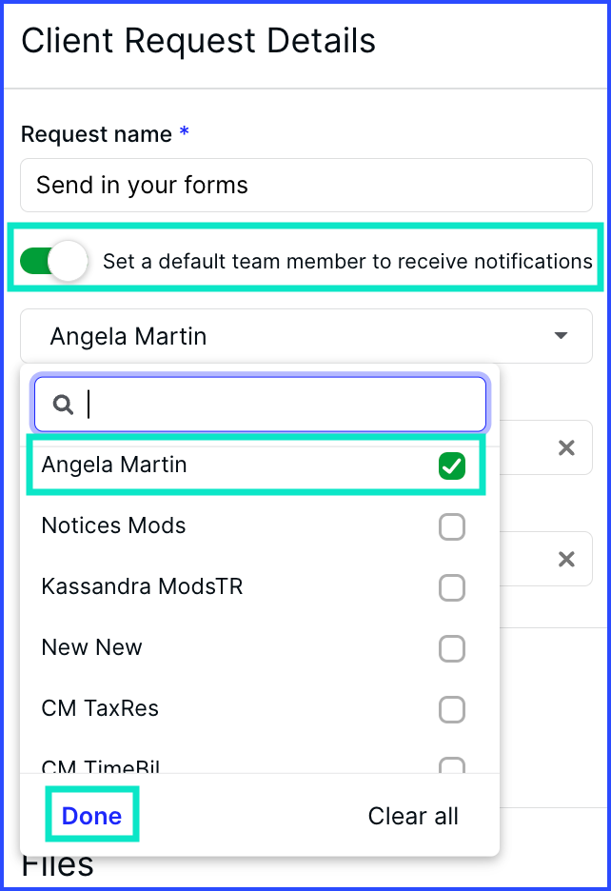This screenshot has width=611, height=891.
Task: Click the search magnifier icon in dropdown
Action: 63,405
